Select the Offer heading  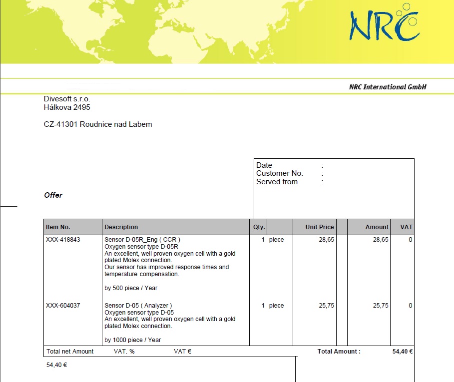point(53,195)
